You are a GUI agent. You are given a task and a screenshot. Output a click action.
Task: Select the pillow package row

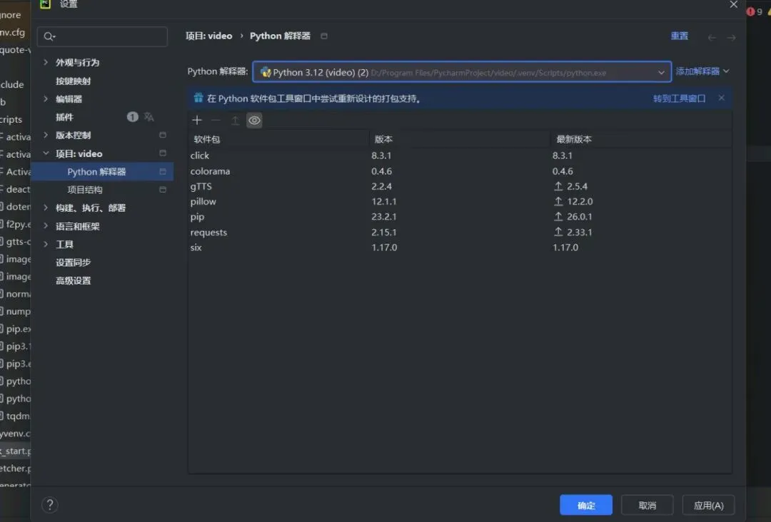pyautogui.click(x=460, y=201)
